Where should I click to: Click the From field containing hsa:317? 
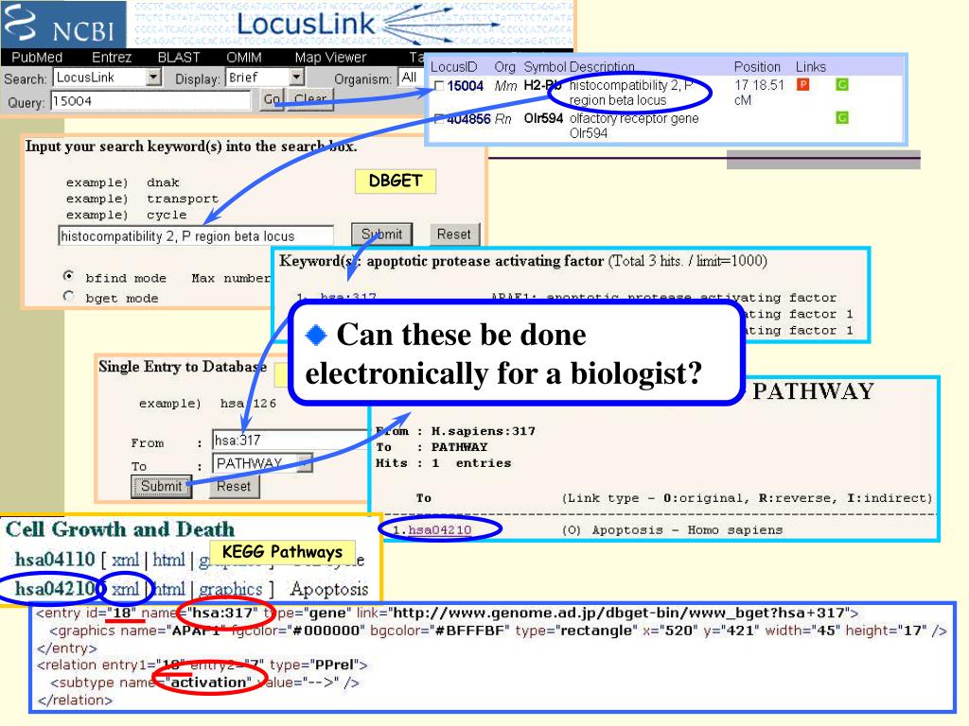click(x=291, y=441)
